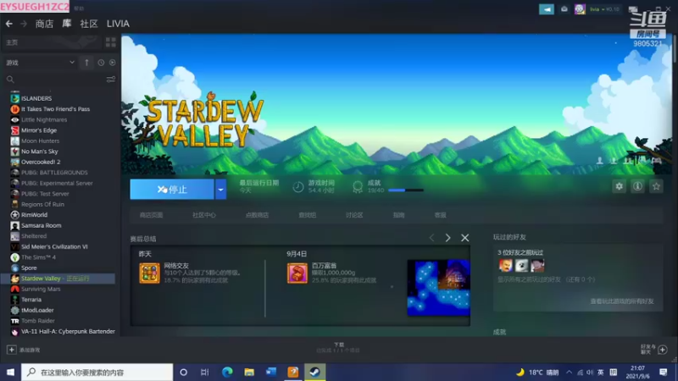Open the 库 library tab
Viewport: 678px width, 381px height.
pyautogui.click(x=67, y=24)
